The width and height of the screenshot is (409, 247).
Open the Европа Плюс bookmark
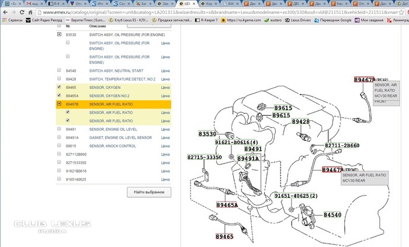[x=85, y=20]
